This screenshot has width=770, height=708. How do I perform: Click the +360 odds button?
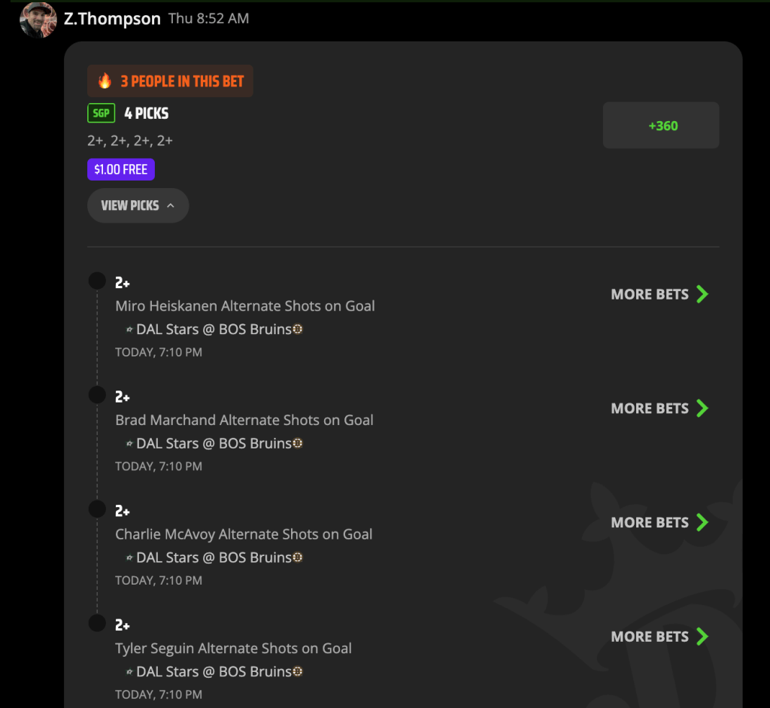tap(661, 126)
